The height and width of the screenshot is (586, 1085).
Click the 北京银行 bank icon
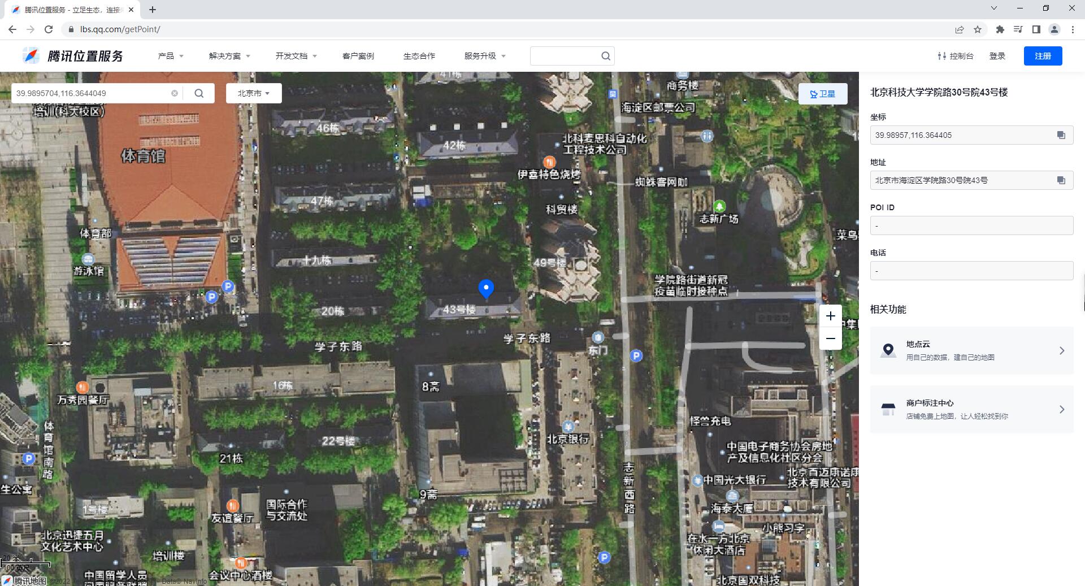click(568, 427)
